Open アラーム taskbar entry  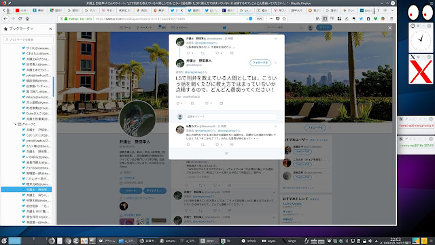click(107, 241)
